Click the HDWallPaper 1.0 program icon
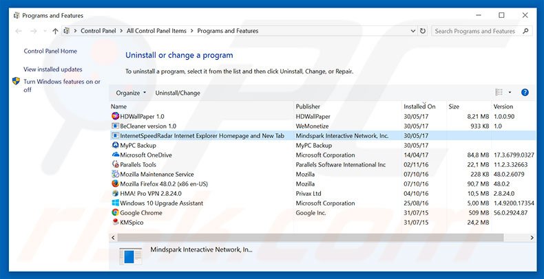544x279 pixels. 115,117
